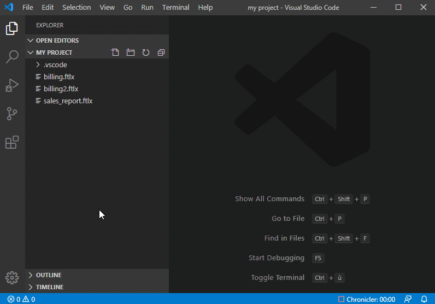This screenshot has height=304, width=435.
Task: Start Chronicler recording from status bar
Action: point(341,299)
